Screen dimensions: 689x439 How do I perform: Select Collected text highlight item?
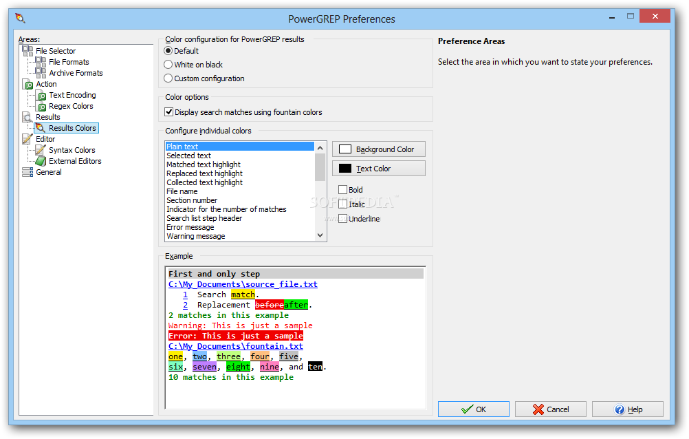click(x=240, y=182)
